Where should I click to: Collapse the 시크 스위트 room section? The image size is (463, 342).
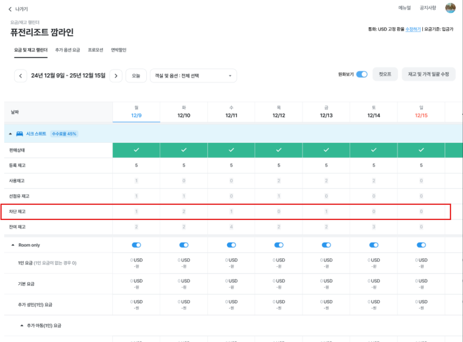tap(10, 134)
